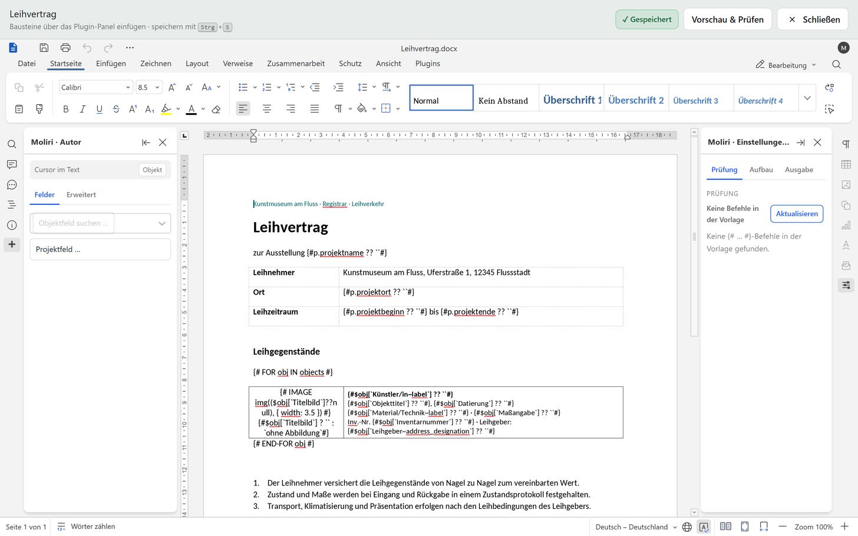858x536 pixels.
Task: Click the Cut scissors icon
Action: [x=39, y=87]
